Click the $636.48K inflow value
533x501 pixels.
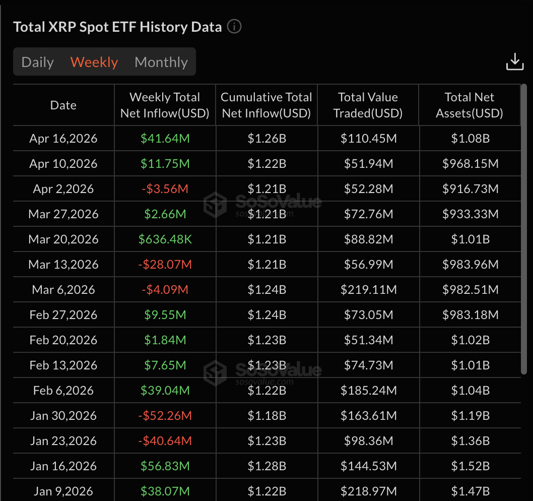165,239
